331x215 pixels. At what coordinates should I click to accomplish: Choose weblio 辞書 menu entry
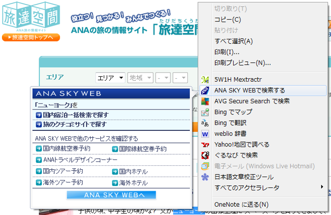click(263, 134)
